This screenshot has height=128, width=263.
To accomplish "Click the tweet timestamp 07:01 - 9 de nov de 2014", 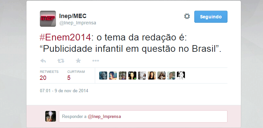I will 64,91.
